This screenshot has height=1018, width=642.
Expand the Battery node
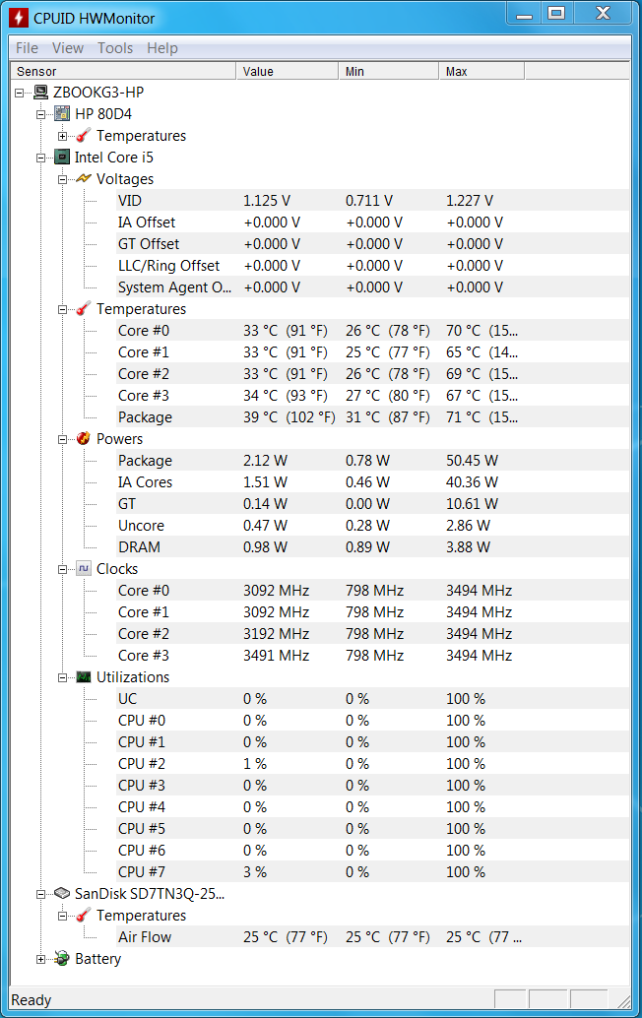[41, 959]
